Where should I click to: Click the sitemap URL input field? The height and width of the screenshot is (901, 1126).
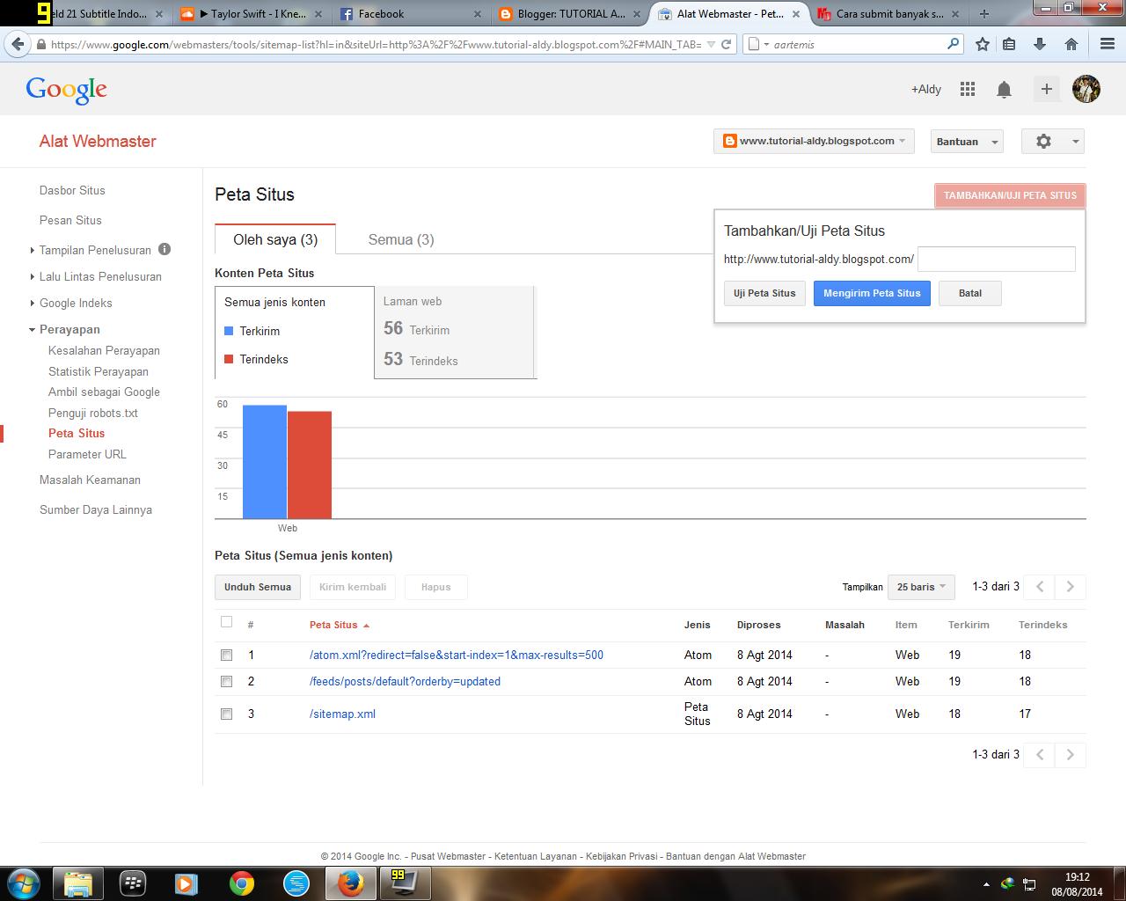point(996,259)
